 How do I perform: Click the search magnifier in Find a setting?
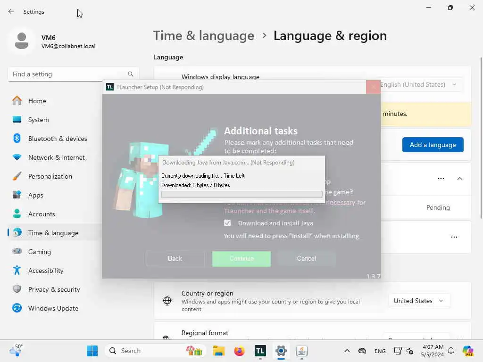[131, 74]
